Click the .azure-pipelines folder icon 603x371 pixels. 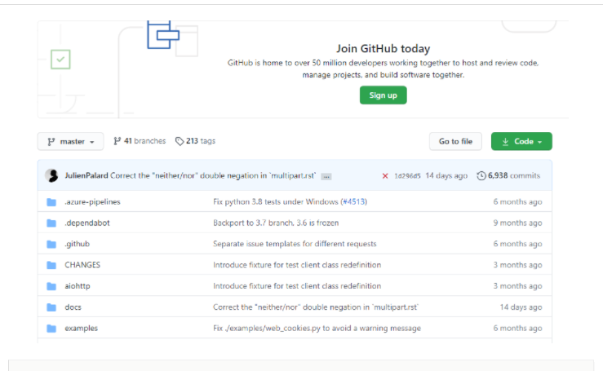[51, 201]
